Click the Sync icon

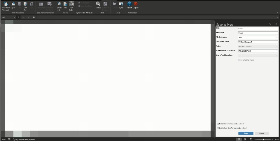click(121, 4)
